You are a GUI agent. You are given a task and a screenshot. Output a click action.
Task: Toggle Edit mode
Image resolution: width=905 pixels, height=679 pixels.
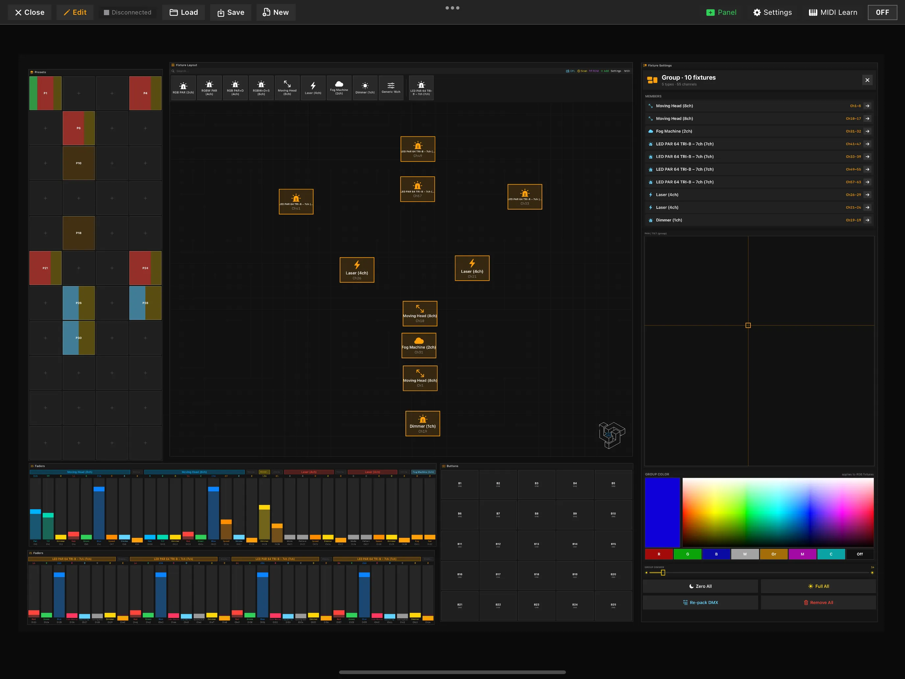click(75, 12)
